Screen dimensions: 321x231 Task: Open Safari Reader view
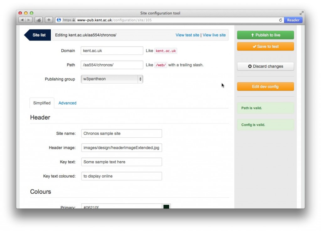(293, 20)
